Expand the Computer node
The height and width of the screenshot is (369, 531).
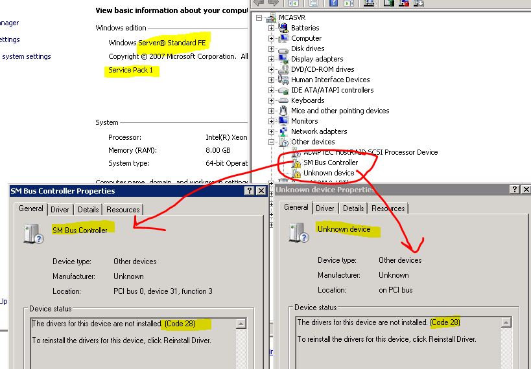coord(271,38)
